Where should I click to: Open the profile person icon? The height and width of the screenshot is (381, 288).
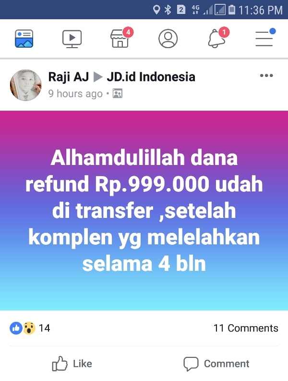[168, 38]
